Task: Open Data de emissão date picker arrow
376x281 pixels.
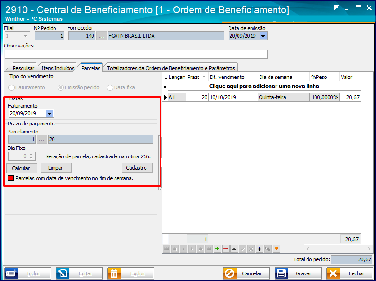Action: pyautogui.click(x=263, y=36)
